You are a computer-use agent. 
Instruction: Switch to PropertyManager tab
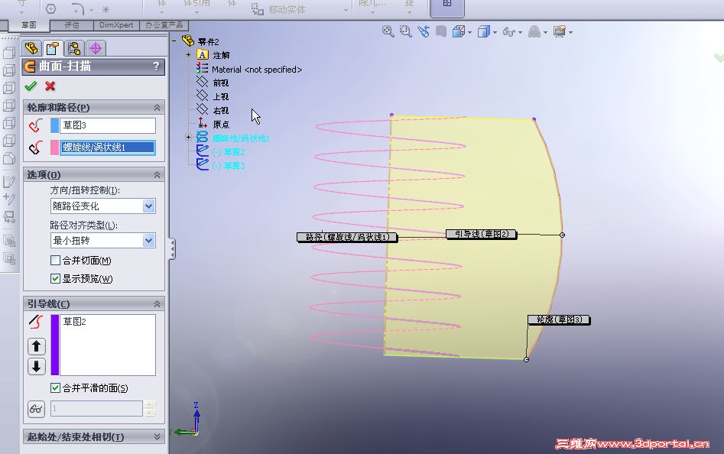pos(53,48)
